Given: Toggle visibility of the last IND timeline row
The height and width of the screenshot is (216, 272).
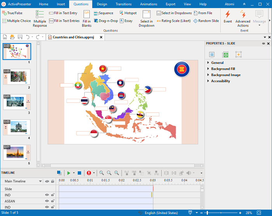Looking at the screenshot, I should [x=47, y=207].
